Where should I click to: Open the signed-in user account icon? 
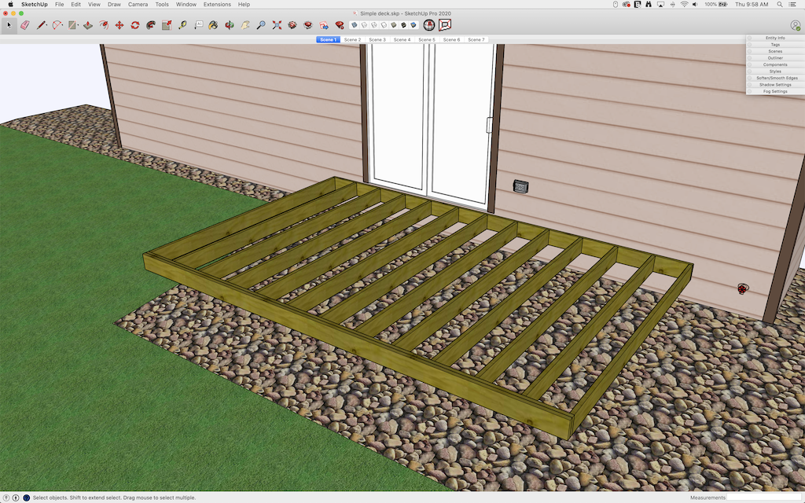tap(796, 25)
